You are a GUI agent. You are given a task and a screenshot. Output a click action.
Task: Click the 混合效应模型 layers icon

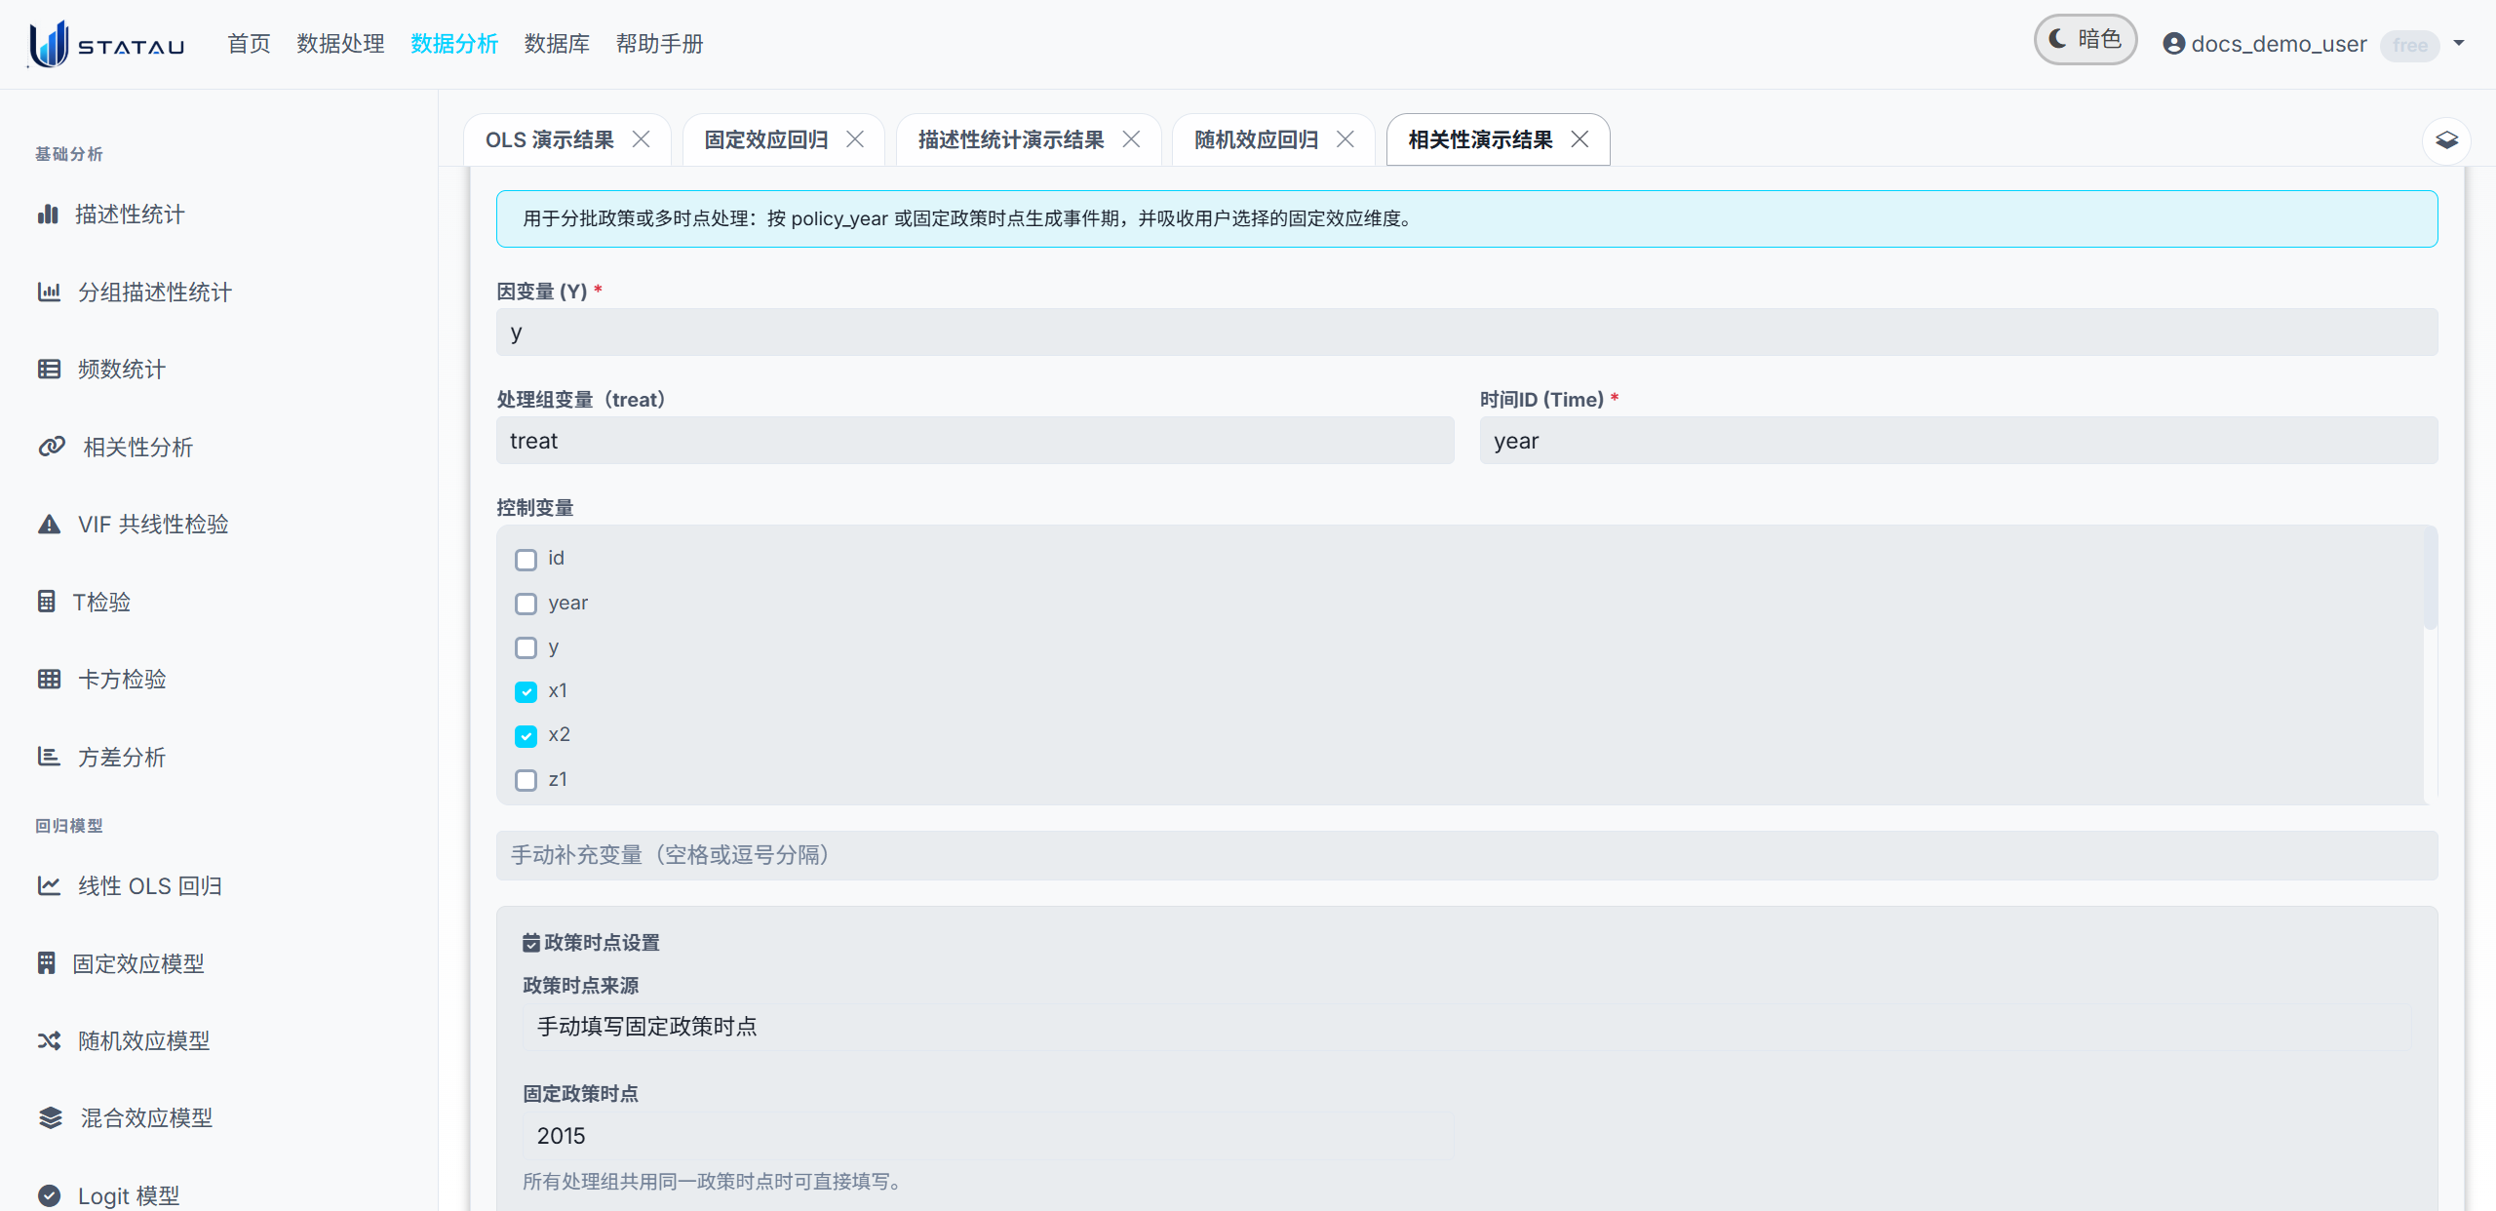50,1117
